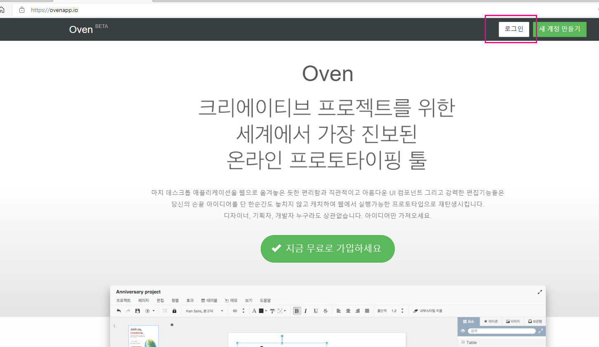This screenshot has width=599, height=347.
Task: Click the Oven BETA logo in header
Action: pos(88,29)
